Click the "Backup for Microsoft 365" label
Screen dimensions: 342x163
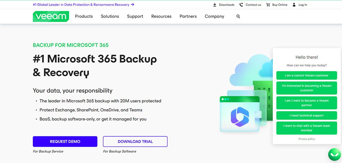coord(71,45)
